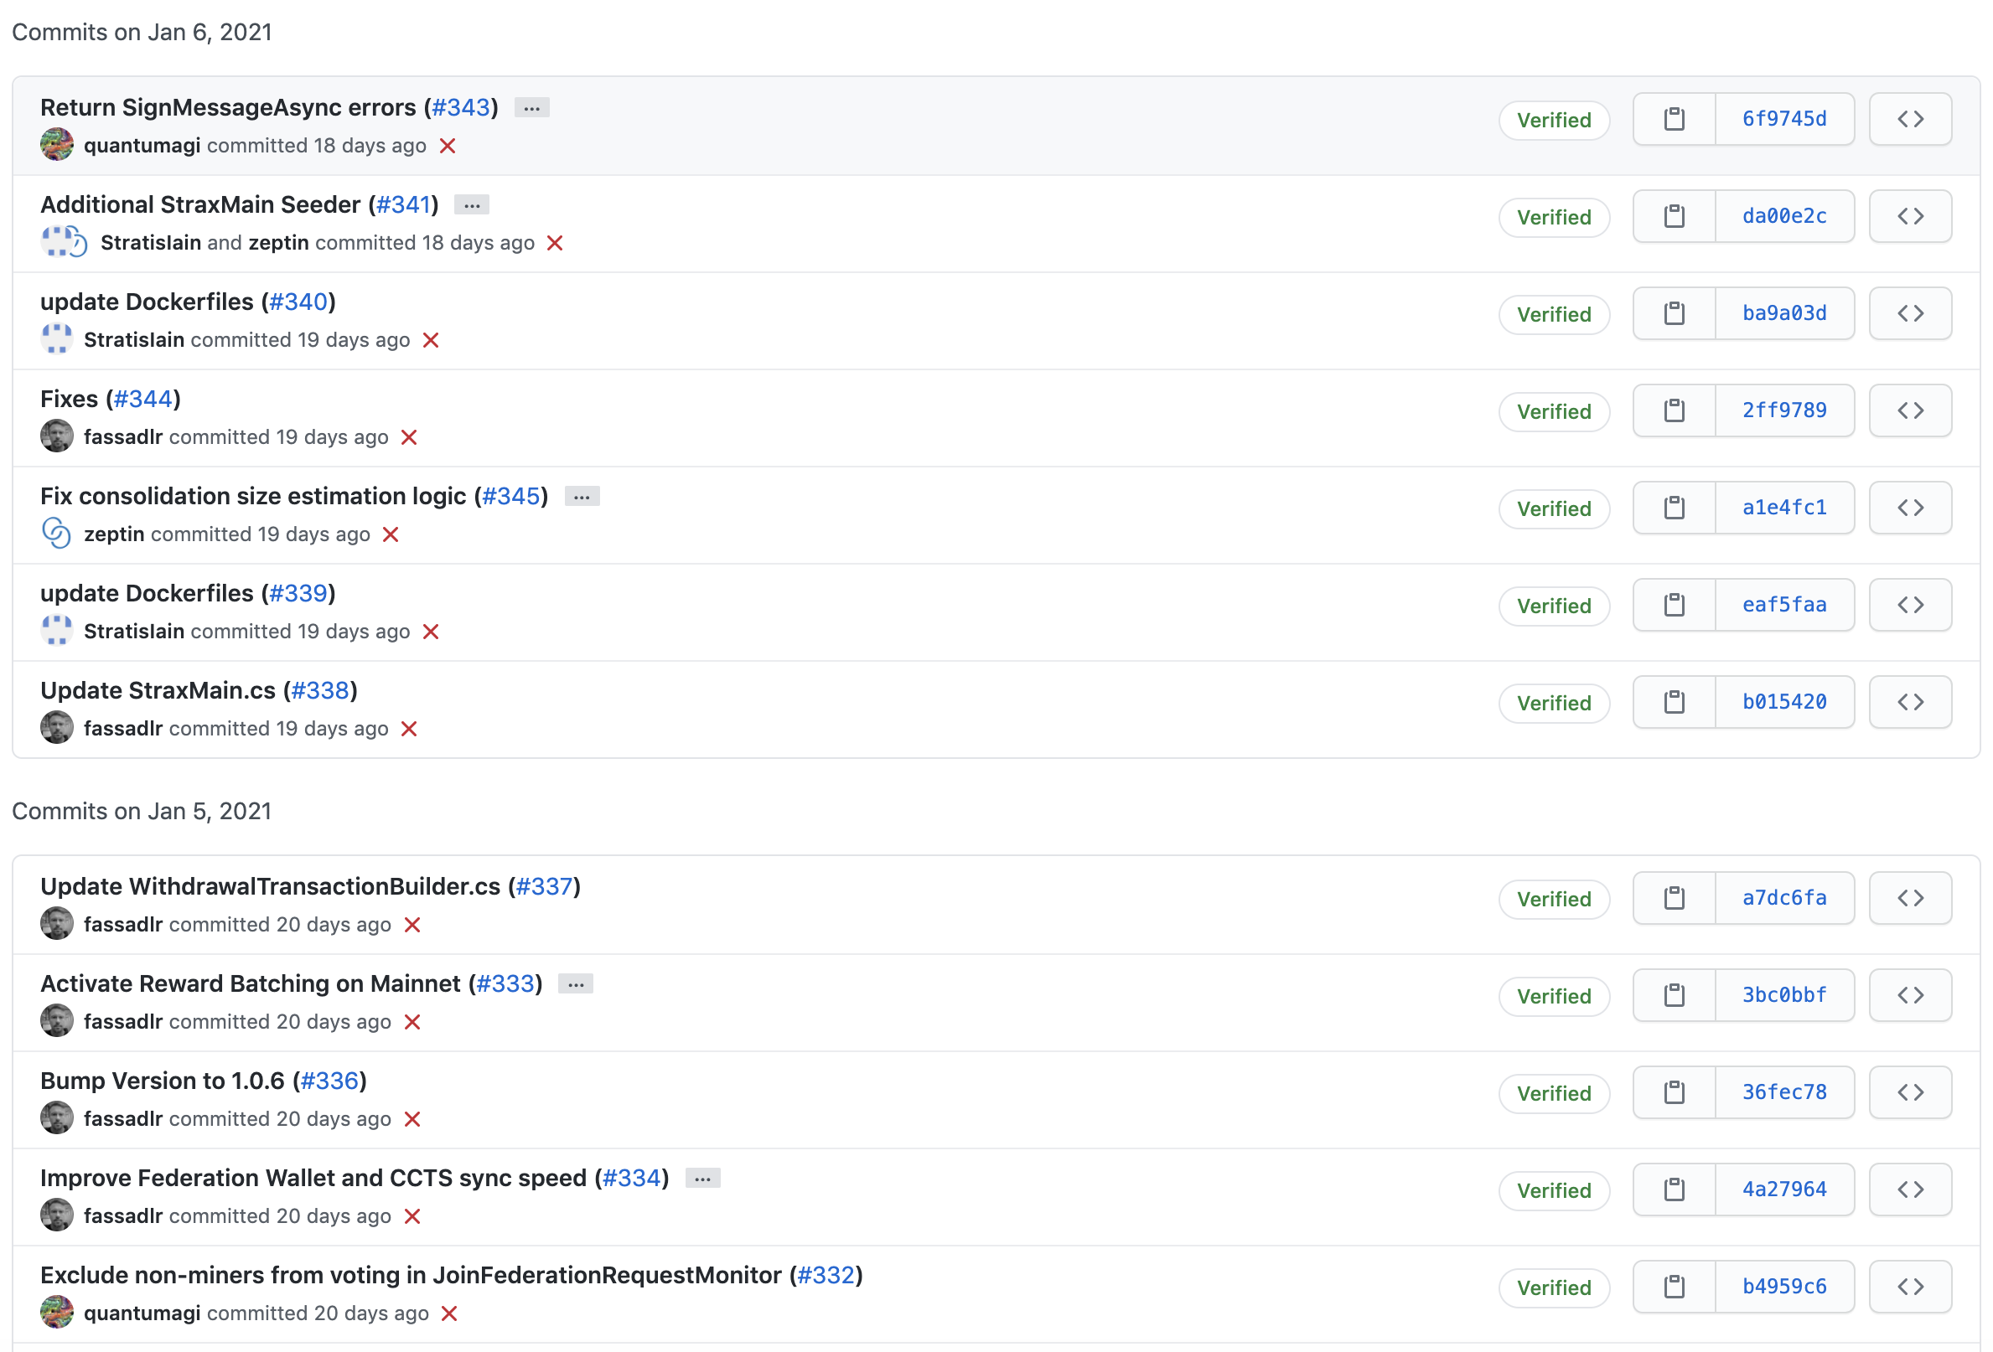The image size is (1993, 1352).
Task: Browse repository at commit 2ff9789
Action: [x=1910, y=410]
